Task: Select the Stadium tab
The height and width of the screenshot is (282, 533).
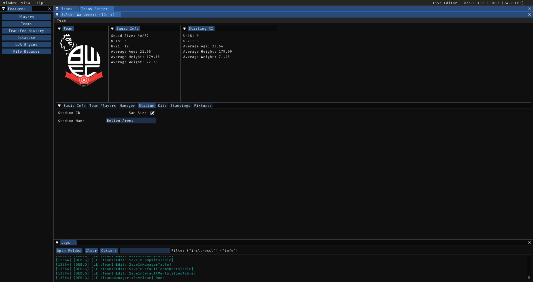Action: click(147, 106)
